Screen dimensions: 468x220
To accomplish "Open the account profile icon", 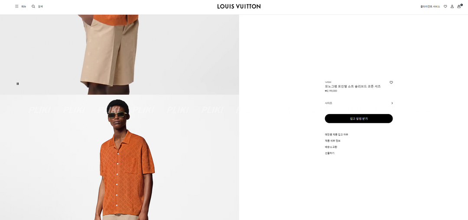I will pos(452,6).
